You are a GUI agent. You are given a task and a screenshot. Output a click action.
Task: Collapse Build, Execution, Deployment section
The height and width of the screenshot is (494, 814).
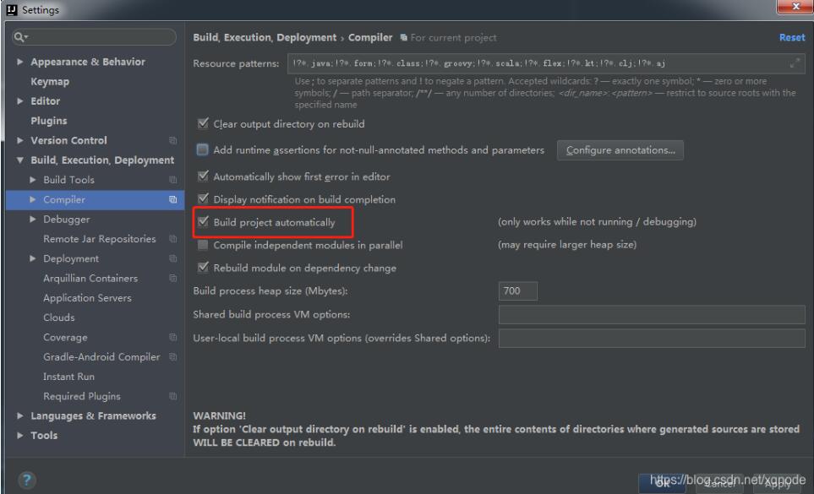click(19, 160)
